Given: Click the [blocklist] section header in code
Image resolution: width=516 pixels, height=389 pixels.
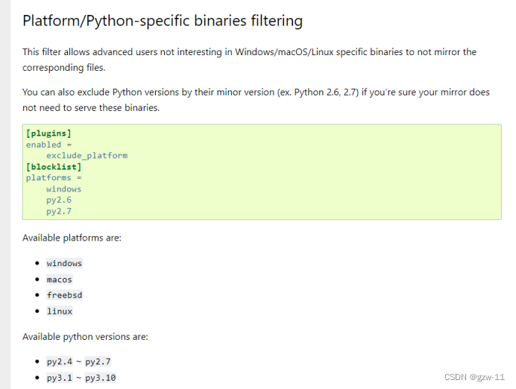Looking at the screenshot, I should coord(54,167).
